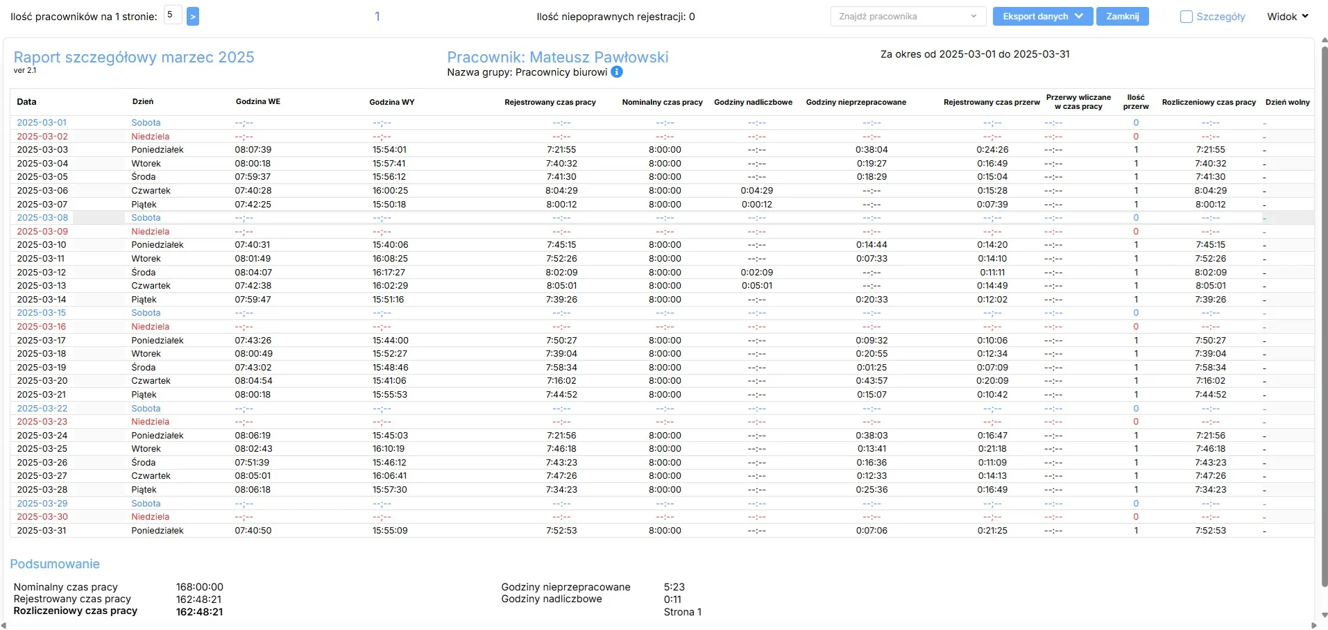Click entry time 07:40:50 on 2025-03-31
The image size is (1328, 630).
click(x=253, y=531)
